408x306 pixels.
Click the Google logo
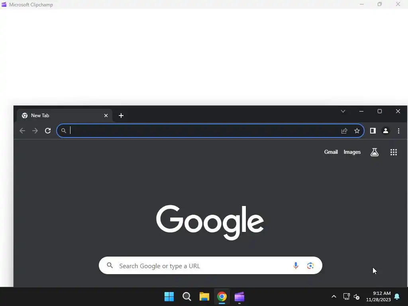pos(210,222)
